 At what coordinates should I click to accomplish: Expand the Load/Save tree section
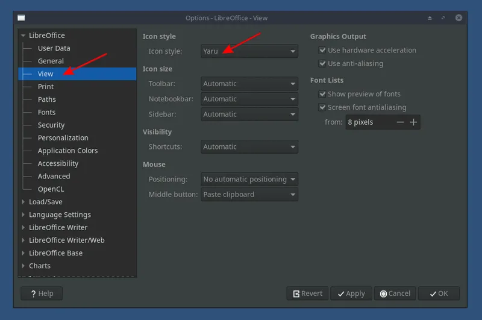pos(23,202)
